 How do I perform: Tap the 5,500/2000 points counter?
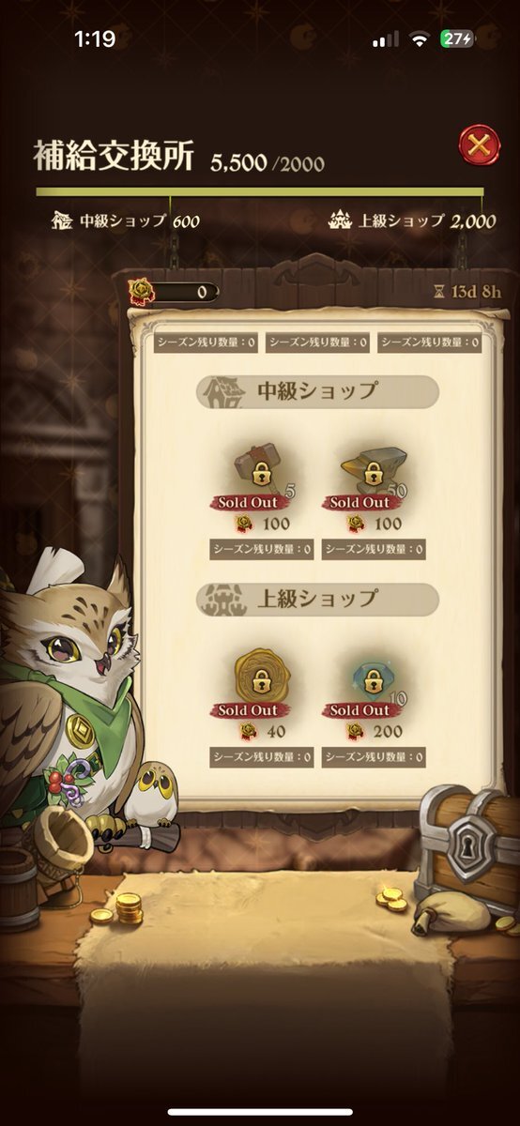tap(268, 163)
